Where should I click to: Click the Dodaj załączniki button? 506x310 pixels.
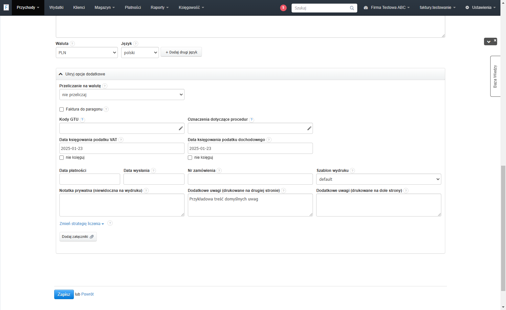78,237
